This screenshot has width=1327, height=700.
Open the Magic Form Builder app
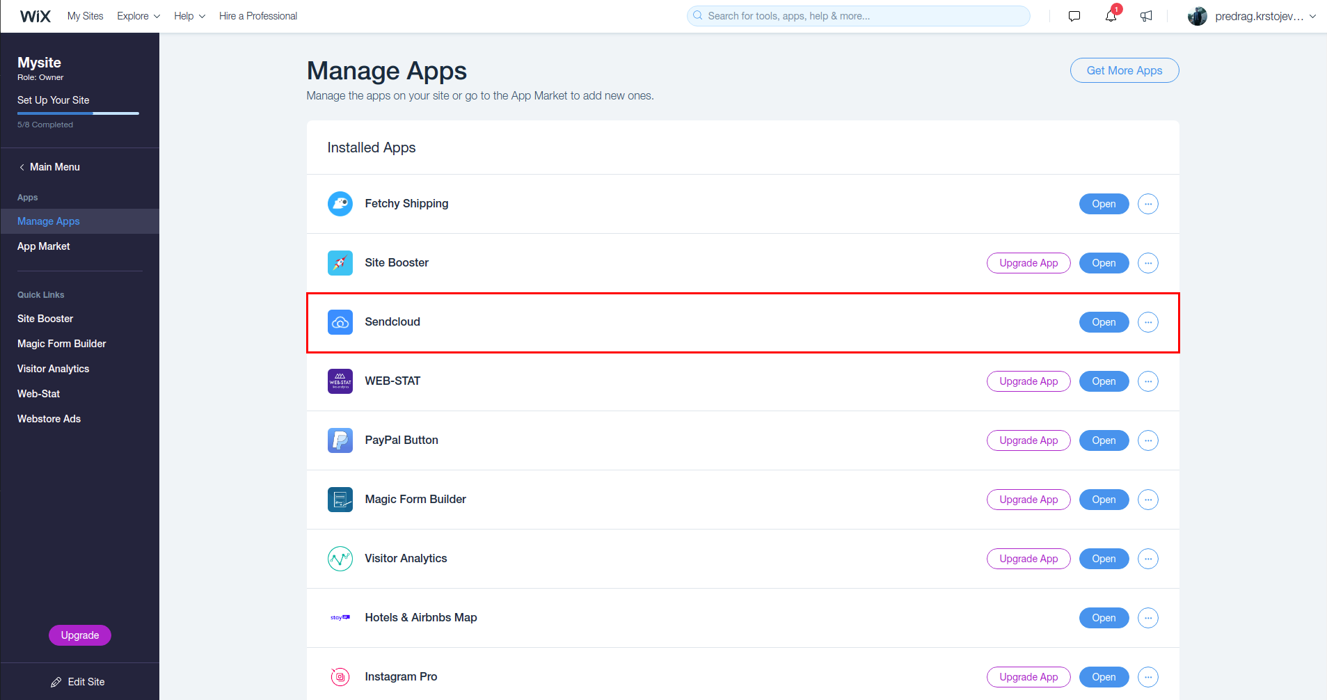(x=1104, y=500)
